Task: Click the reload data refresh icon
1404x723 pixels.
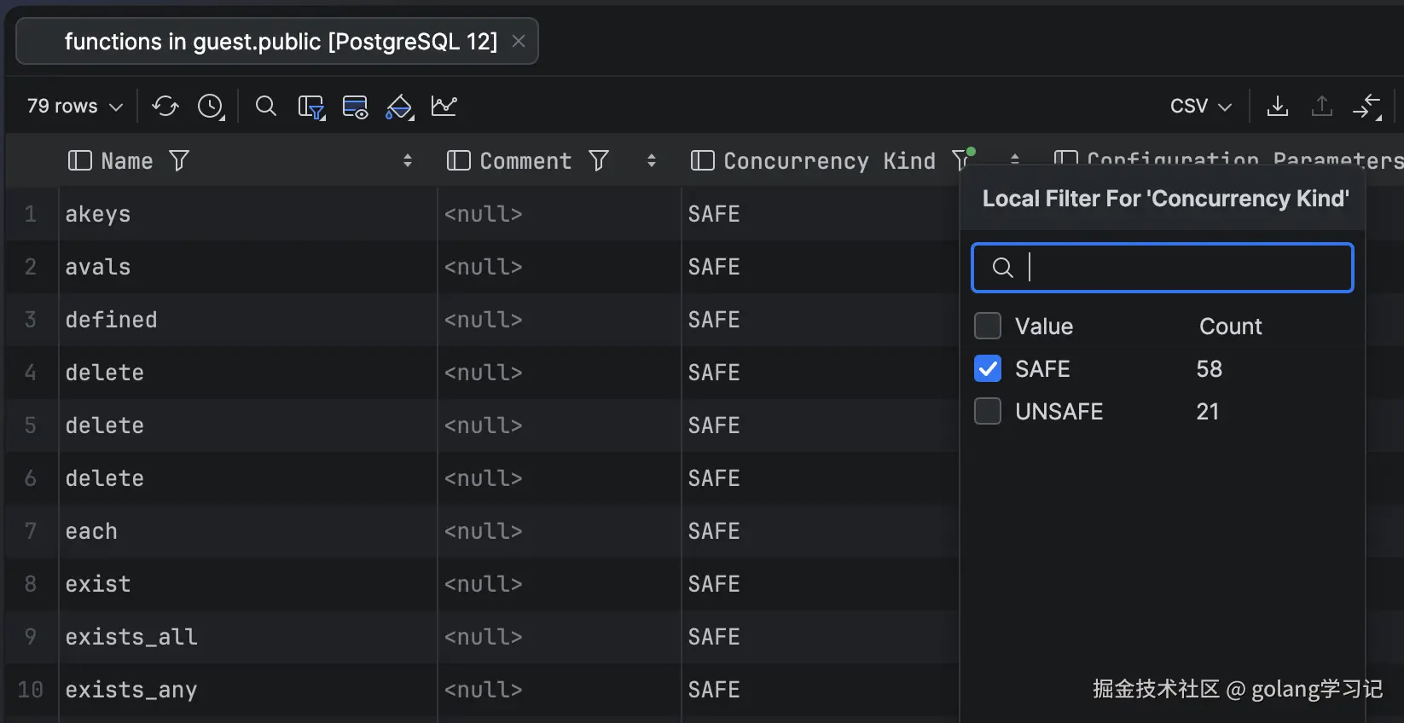Action: pyautogui.click(x=165, y=107)
